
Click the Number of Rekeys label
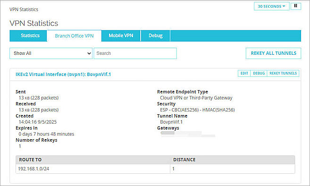36,140
